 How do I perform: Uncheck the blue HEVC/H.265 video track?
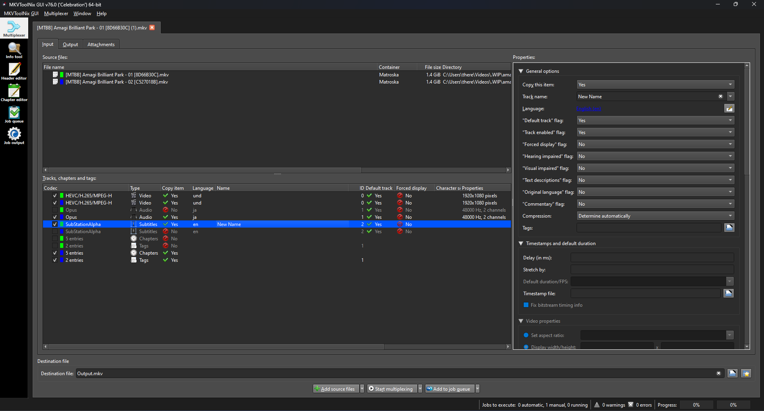point(55,203)
